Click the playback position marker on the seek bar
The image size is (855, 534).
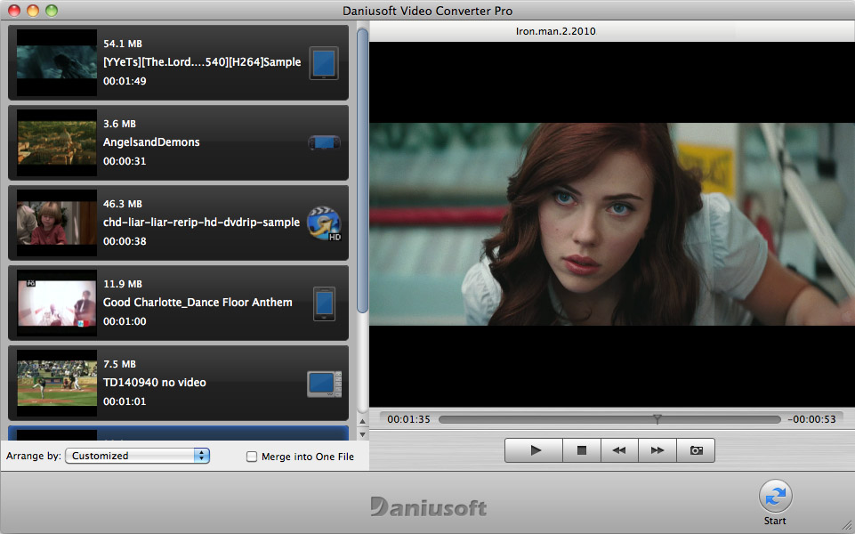657,419
